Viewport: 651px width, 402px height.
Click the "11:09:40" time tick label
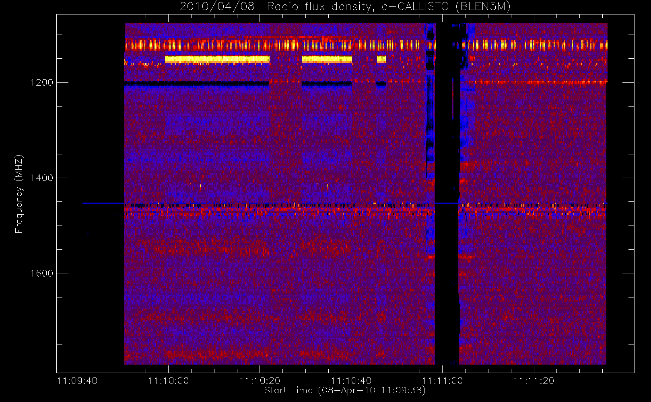pyautogui.click(x=77, y=381)
